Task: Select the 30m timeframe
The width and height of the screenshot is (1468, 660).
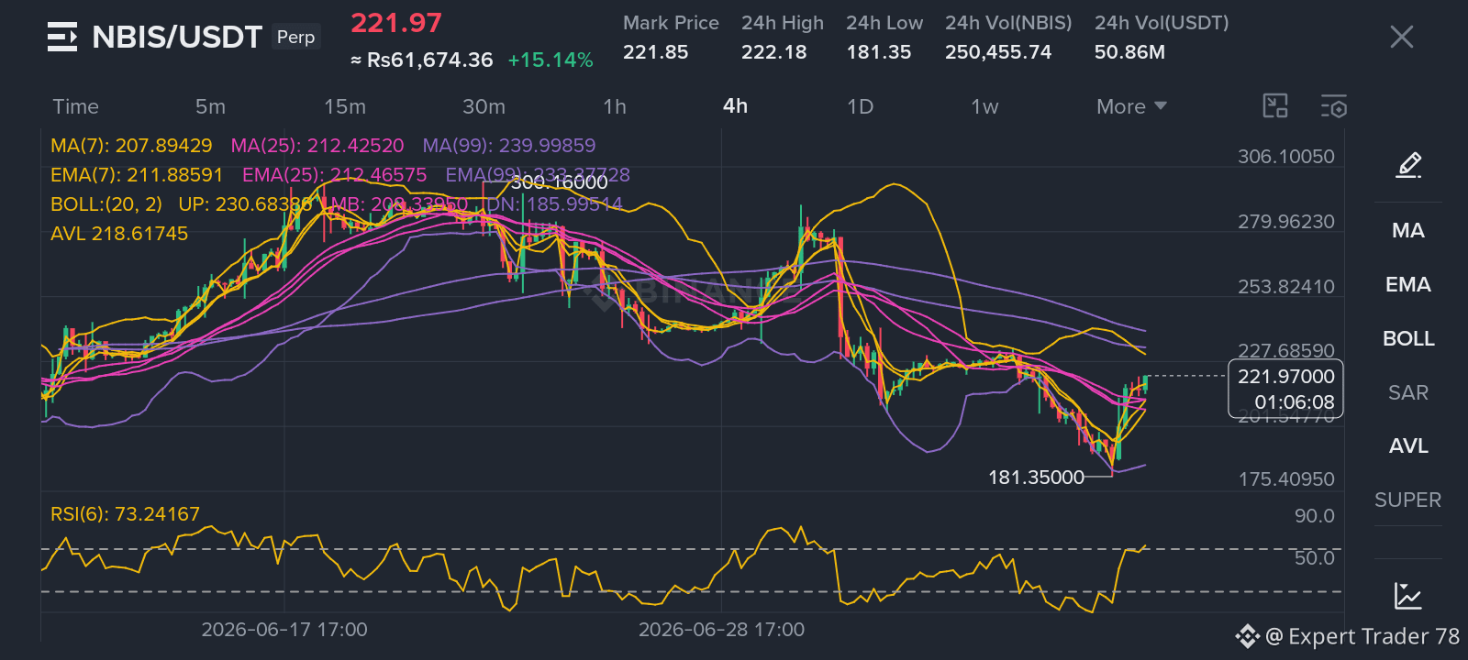Action: [x=484, y=106]
